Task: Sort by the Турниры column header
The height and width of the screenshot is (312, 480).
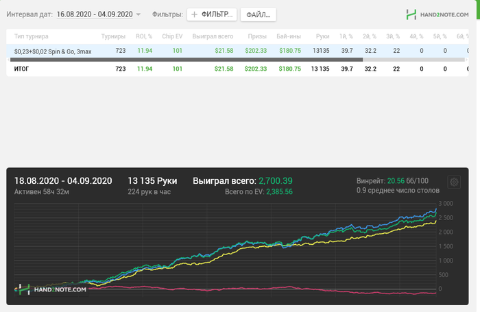Action: click(113, 36)
